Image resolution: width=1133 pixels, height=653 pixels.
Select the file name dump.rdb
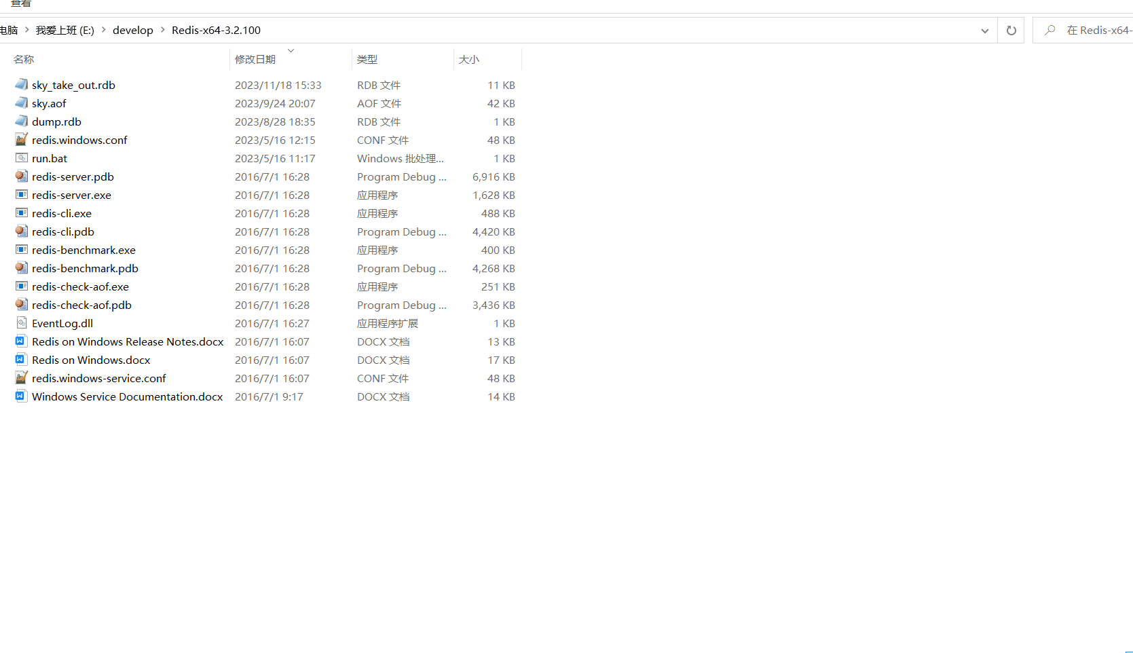pos(56,122)
